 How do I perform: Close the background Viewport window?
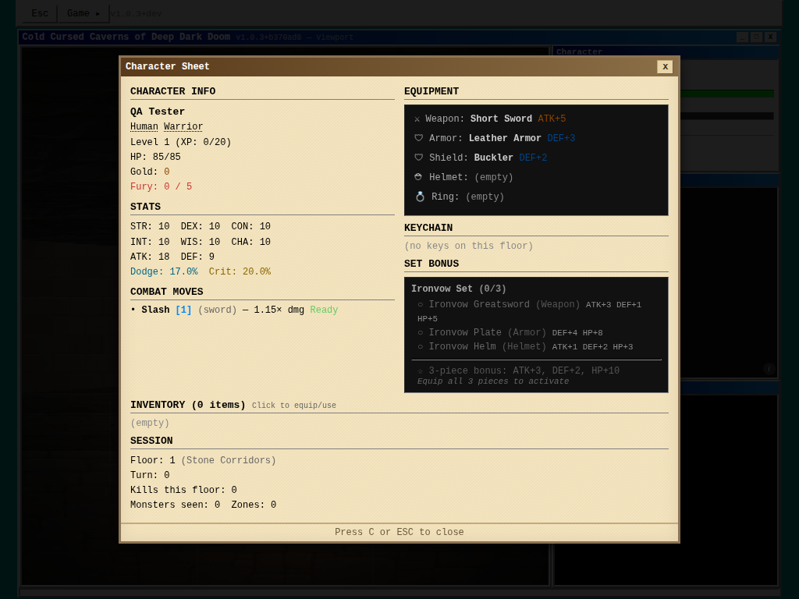point(770,37)
